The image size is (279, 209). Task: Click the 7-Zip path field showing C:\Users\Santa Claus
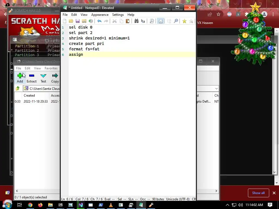pos(42,88)
